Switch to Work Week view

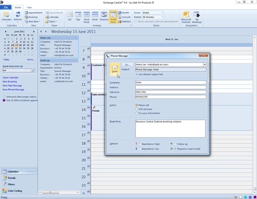pyautogui.click(x=86, y=17)
